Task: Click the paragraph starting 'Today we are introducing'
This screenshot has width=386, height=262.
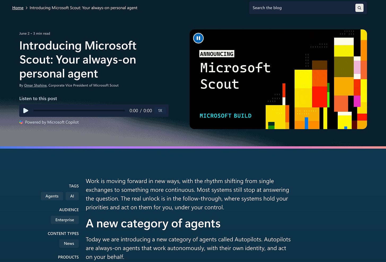Action: click(188, 248)
